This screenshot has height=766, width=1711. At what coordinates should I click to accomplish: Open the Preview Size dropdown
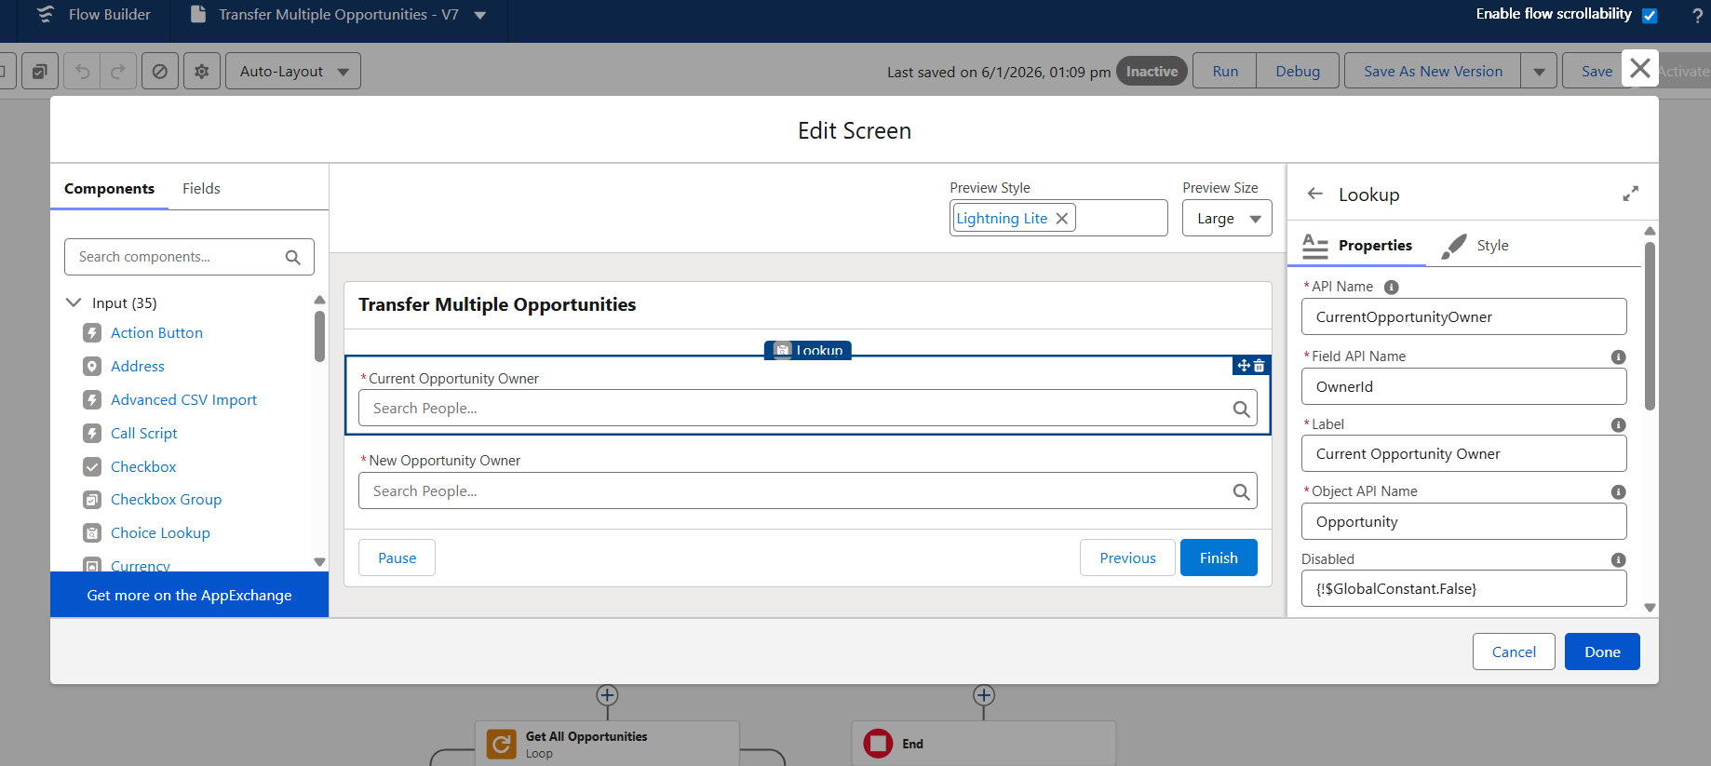pos(1227,219)
